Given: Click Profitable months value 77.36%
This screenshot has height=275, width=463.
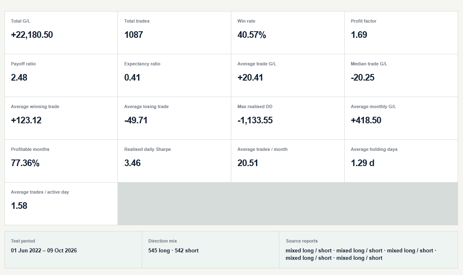Looking at the screenshot, I should click(x=25, y=163).
